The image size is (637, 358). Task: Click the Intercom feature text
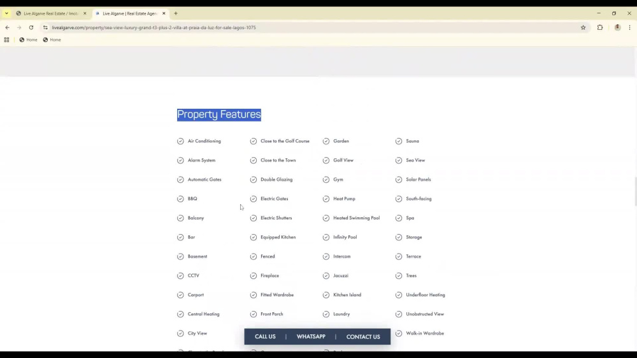[341, 256]
